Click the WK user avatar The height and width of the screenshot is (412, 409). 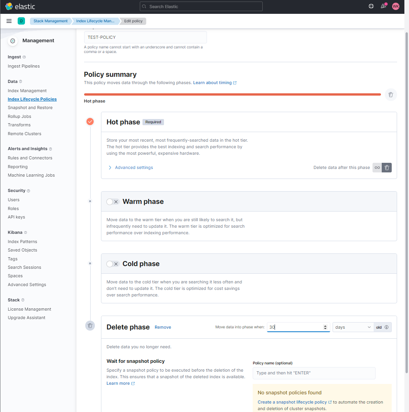pos(396,7)
